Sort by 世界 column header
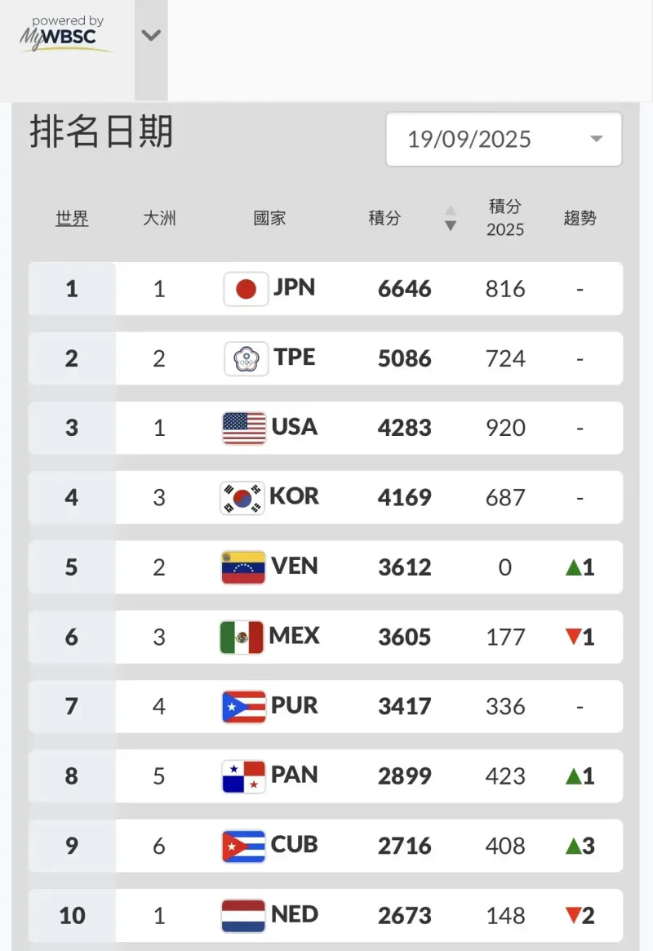 [x=72, y=219]
